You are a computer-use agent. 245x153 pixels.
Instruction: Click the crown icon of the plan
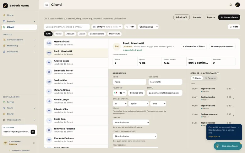5,143
